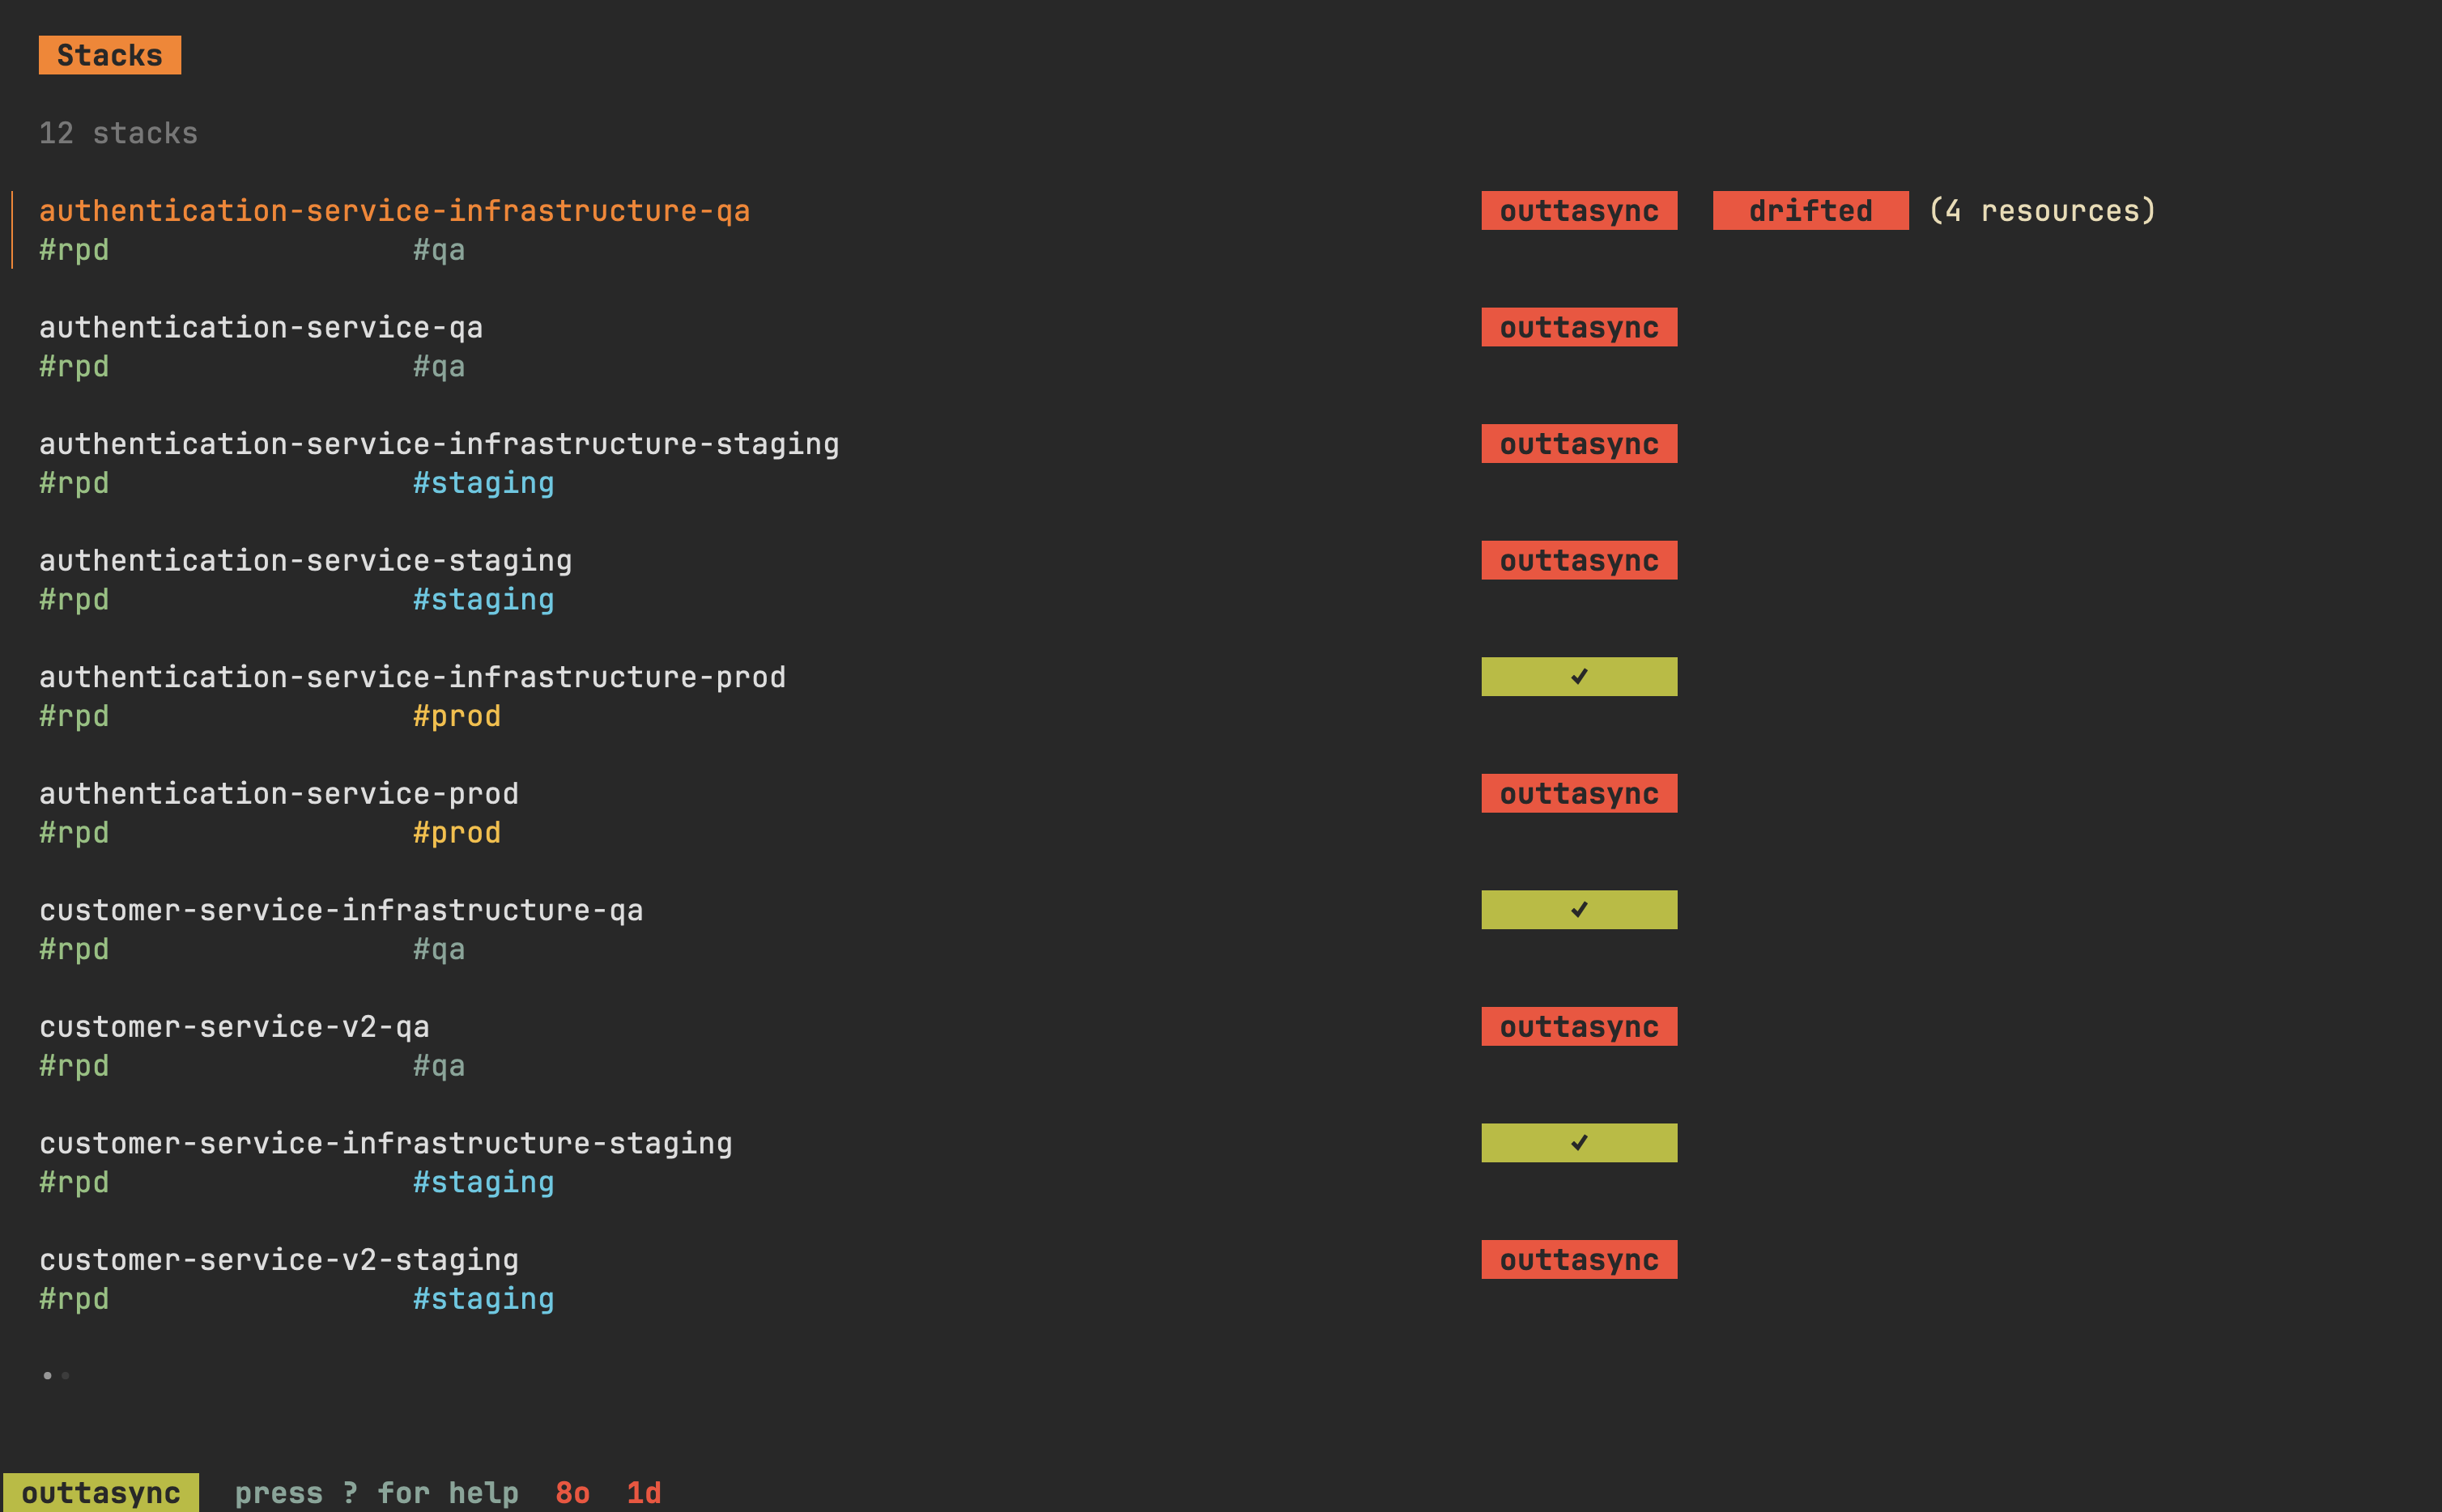Click the '1d' drifted counter
Screen dimensions: 2442x1512
[x=643, y=1493]
